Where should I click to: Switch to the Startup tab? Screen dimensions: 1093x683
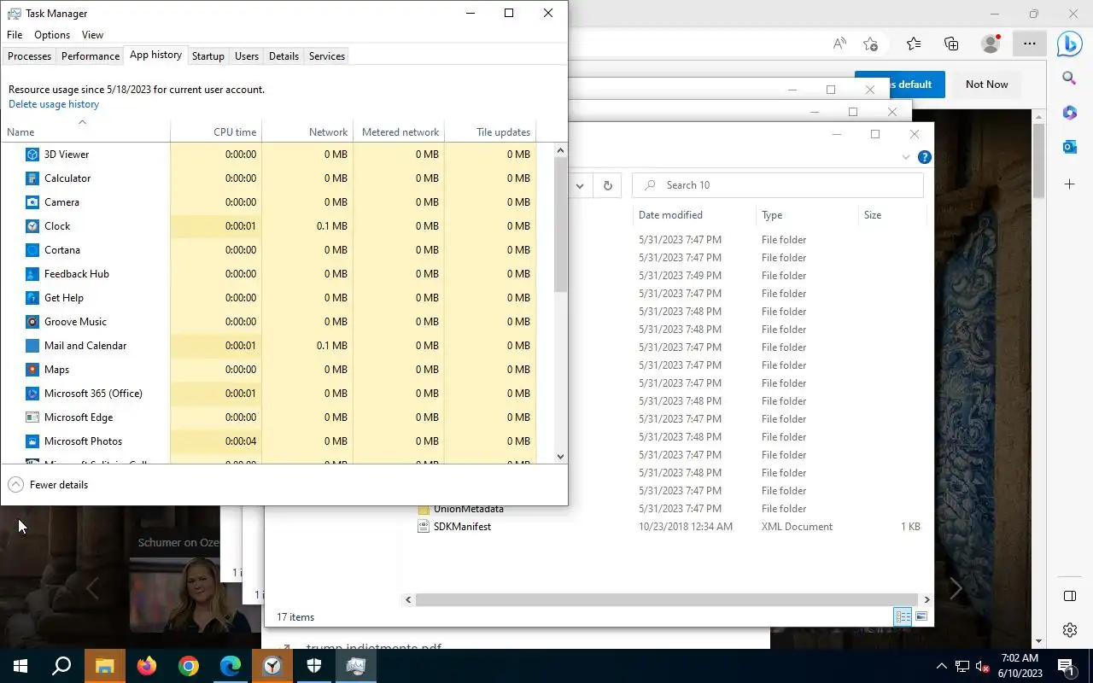208,56
